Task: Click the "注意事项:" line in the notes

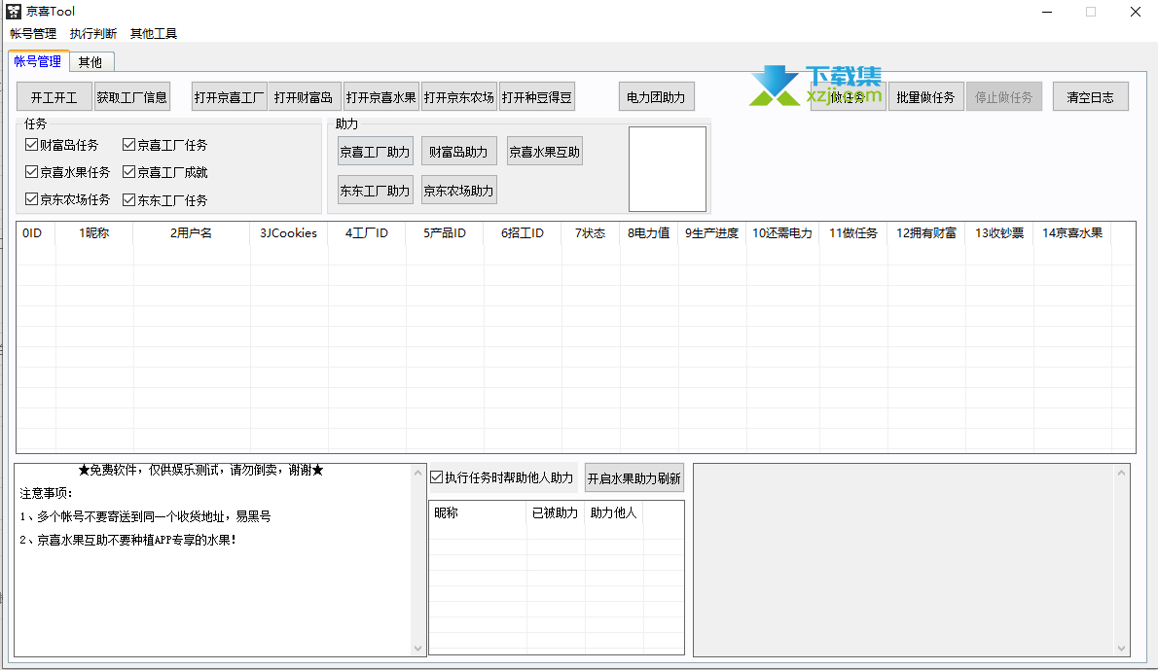Action: (47, 493)
